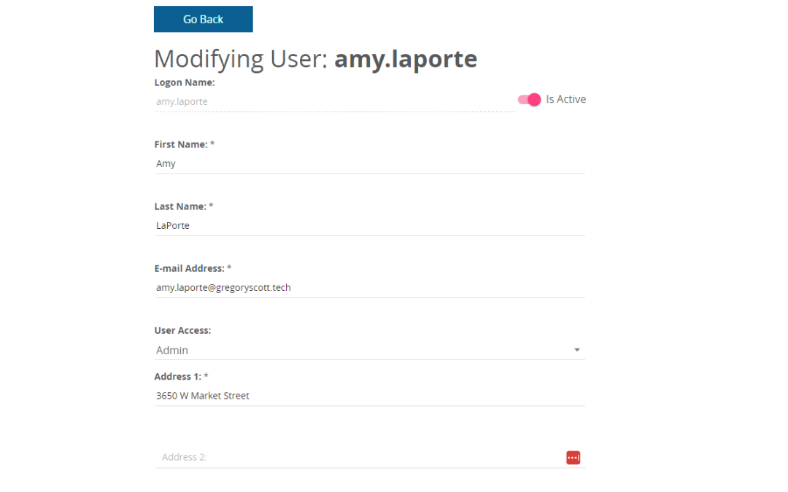Open the User Access dropdown showing Admin
788x492 pixels.
point(365,351)
